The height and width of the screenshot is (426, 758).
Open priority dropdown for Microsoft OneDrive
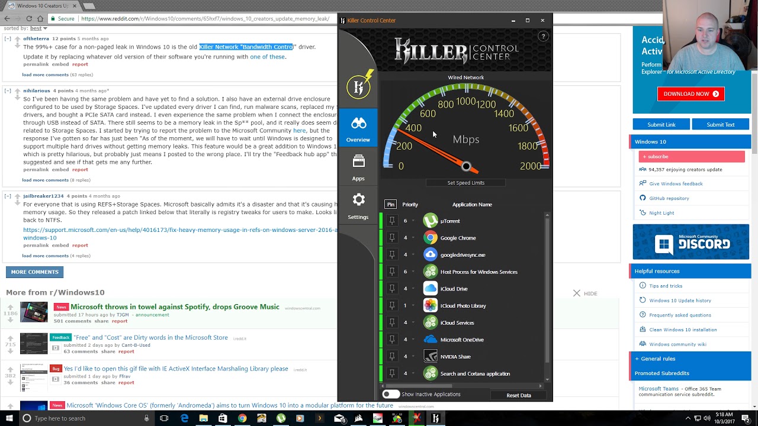(413, 340)
